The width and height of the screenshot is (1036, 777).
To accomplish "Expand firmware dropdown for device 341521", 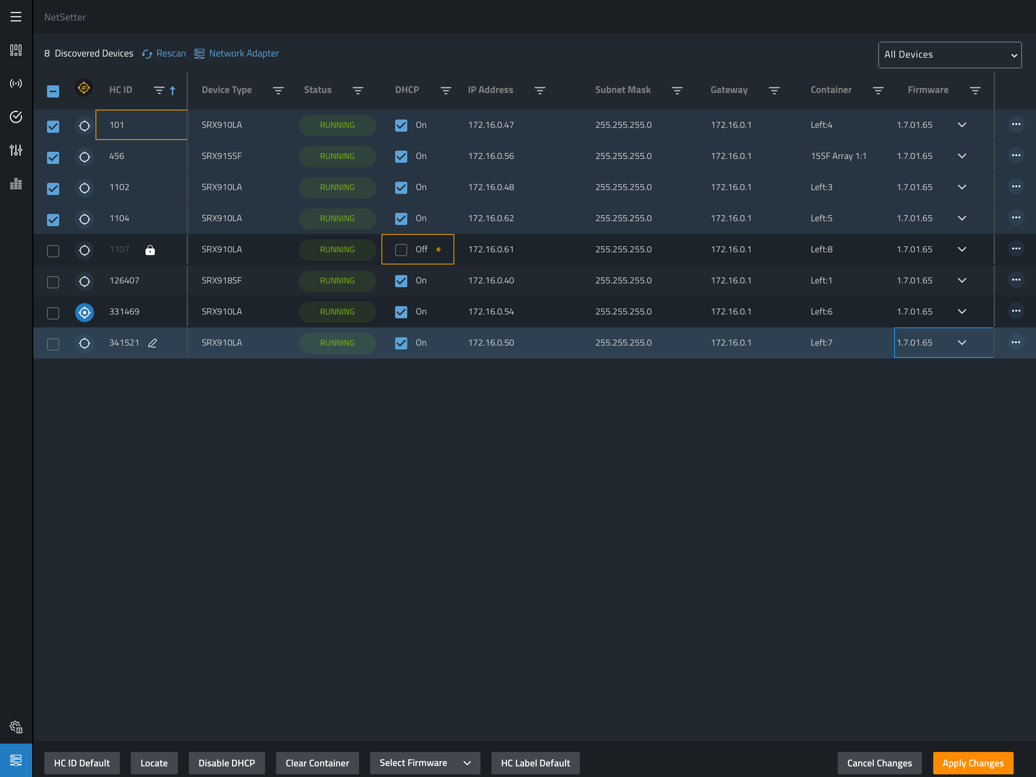I will [x=962, y=343].
